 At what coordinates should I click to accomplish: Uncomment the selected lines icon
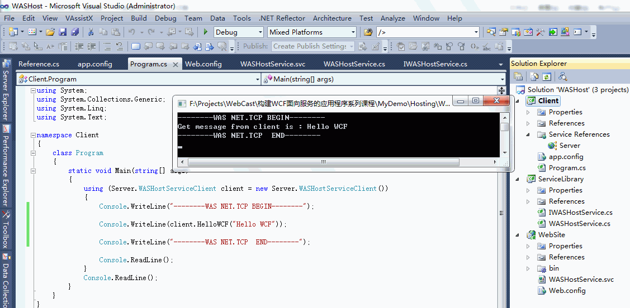pos(120,46)
